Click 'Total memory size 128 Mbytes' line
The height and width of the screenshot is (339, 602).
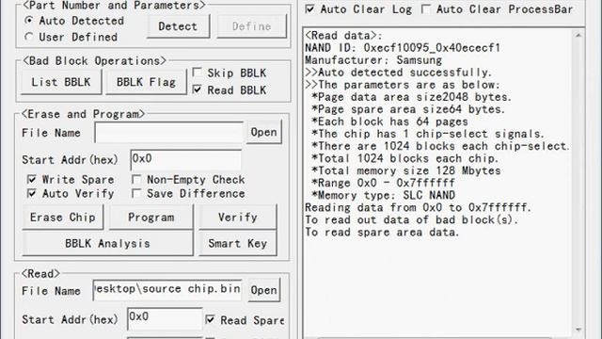point(406,170)
